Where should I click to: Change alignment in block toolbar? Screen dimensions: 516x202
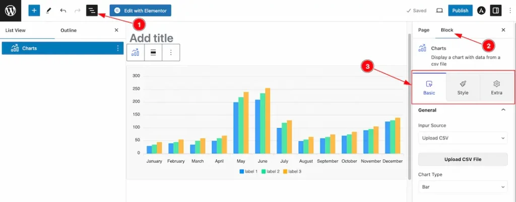(x=153, y=52)
